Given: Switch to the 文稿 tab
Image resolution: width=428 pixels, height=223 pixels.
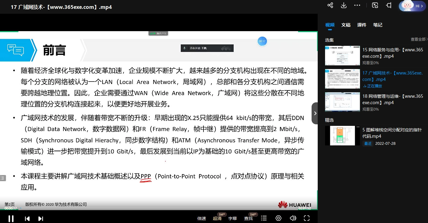Looking at the screenshot, I should tap(346, 25).
